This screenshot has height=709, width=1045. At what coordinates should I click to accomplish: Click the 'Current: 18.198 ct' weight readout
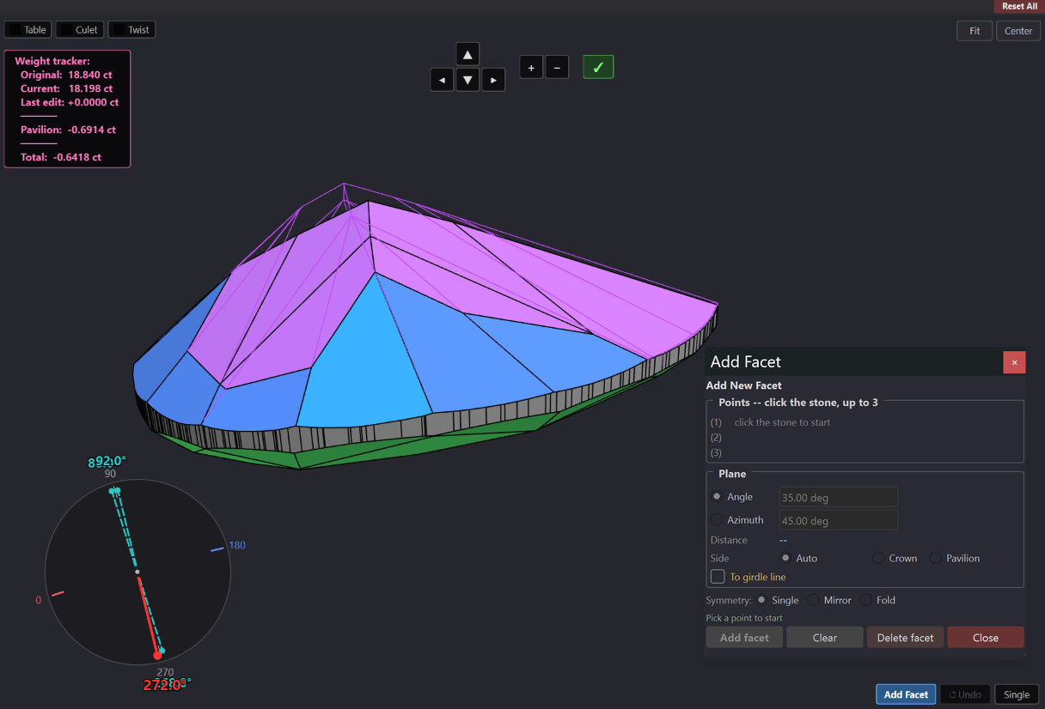click(66, 88)
